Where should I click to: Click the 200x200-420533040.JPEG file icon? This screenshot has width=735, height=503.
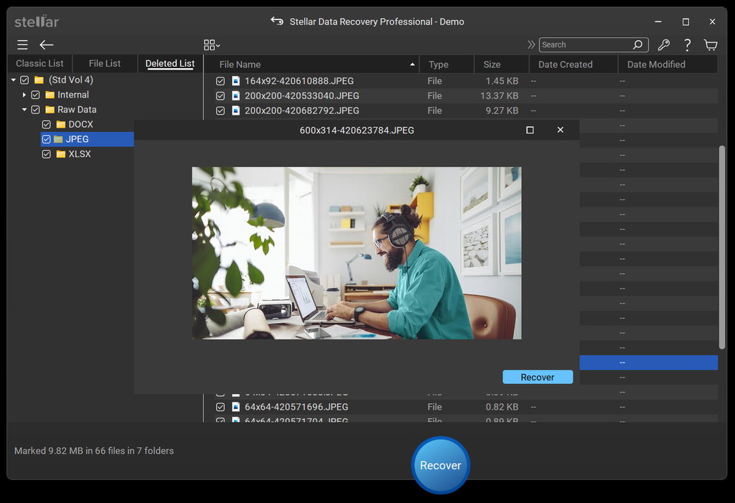point(235,96)
